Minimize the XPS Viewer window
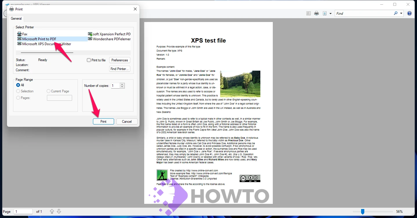Screen dimensions: 417x218 tap(381, 4)
